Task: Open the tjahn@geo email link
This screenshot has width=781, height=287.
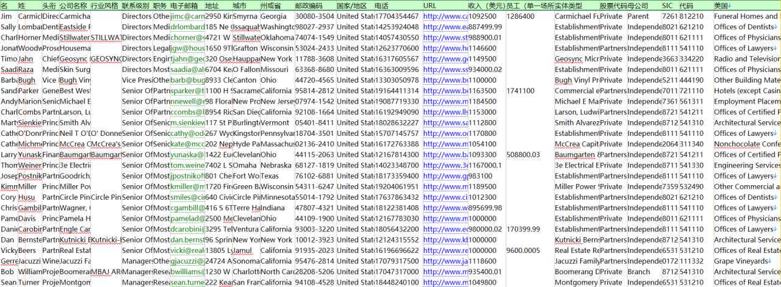Action: coord(187,59)
